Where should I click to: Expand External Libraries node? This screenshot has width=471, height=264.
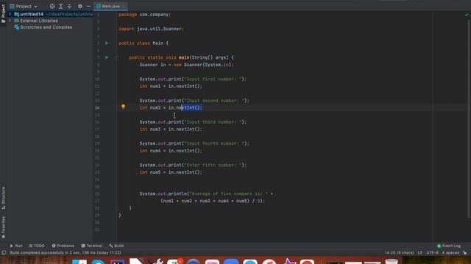[10, 21]
